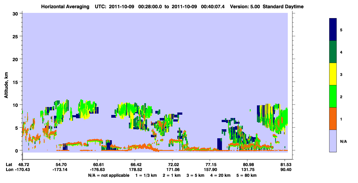Click the 'N/A = not applicable' legend text
Viewport: 358px width, 183px height.
click(x=109, y=175)
